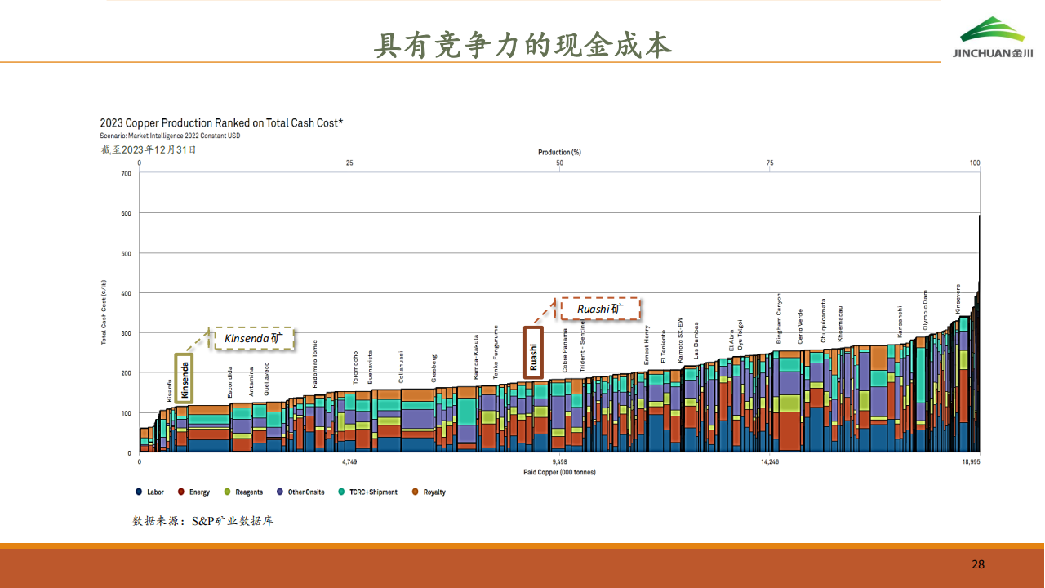Image resolution: width=1045 pixels, height=588 pixels.
Task: Click the data source note 数据来源：S&P矿业数据库
Action: coord(203,519)
